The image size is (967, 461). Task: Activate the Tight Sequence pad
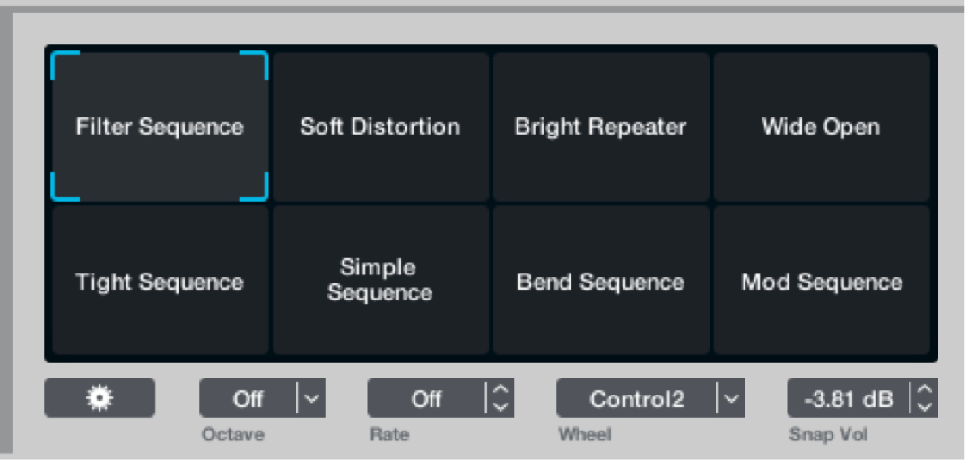tap(160, 282)
